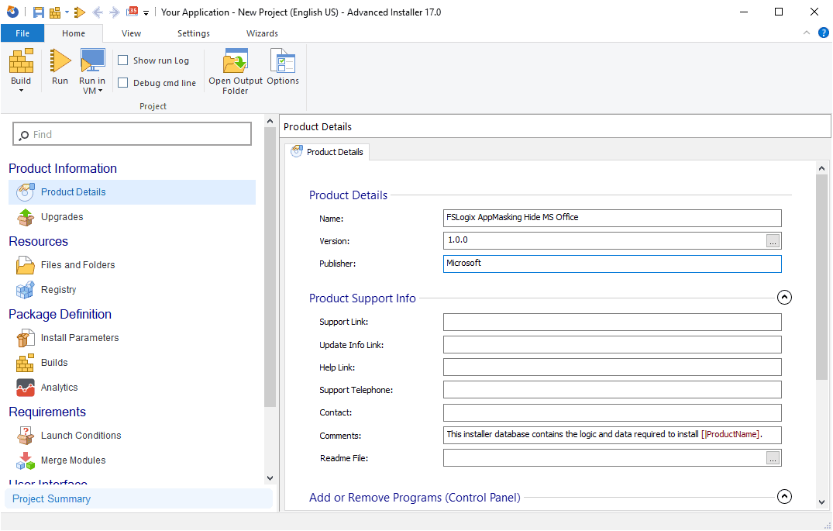Image resolution: width=833 pixels, height=531 pixels.
Task: Click the Resources heading in the left pane
Action: (x=38, y=241)
